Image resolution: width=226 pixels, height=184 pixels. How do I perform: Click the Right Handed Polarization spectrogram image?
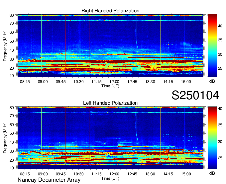click(x=110, y=46)
